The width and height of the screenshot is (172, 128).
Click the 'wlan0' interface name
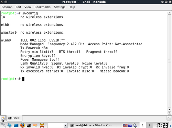[x=6, y=40]
